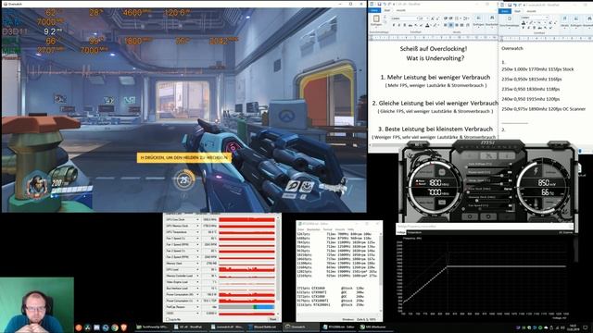Click the undo icon in left WordPad title bar
The height and width of the screenshot is (333, 593).
click(385, 4)
